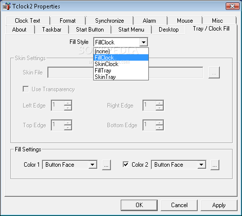Screen dimensions: 242x216
Task: Click the Tclock2 title bar icon
Action: [x=6, y=6]
